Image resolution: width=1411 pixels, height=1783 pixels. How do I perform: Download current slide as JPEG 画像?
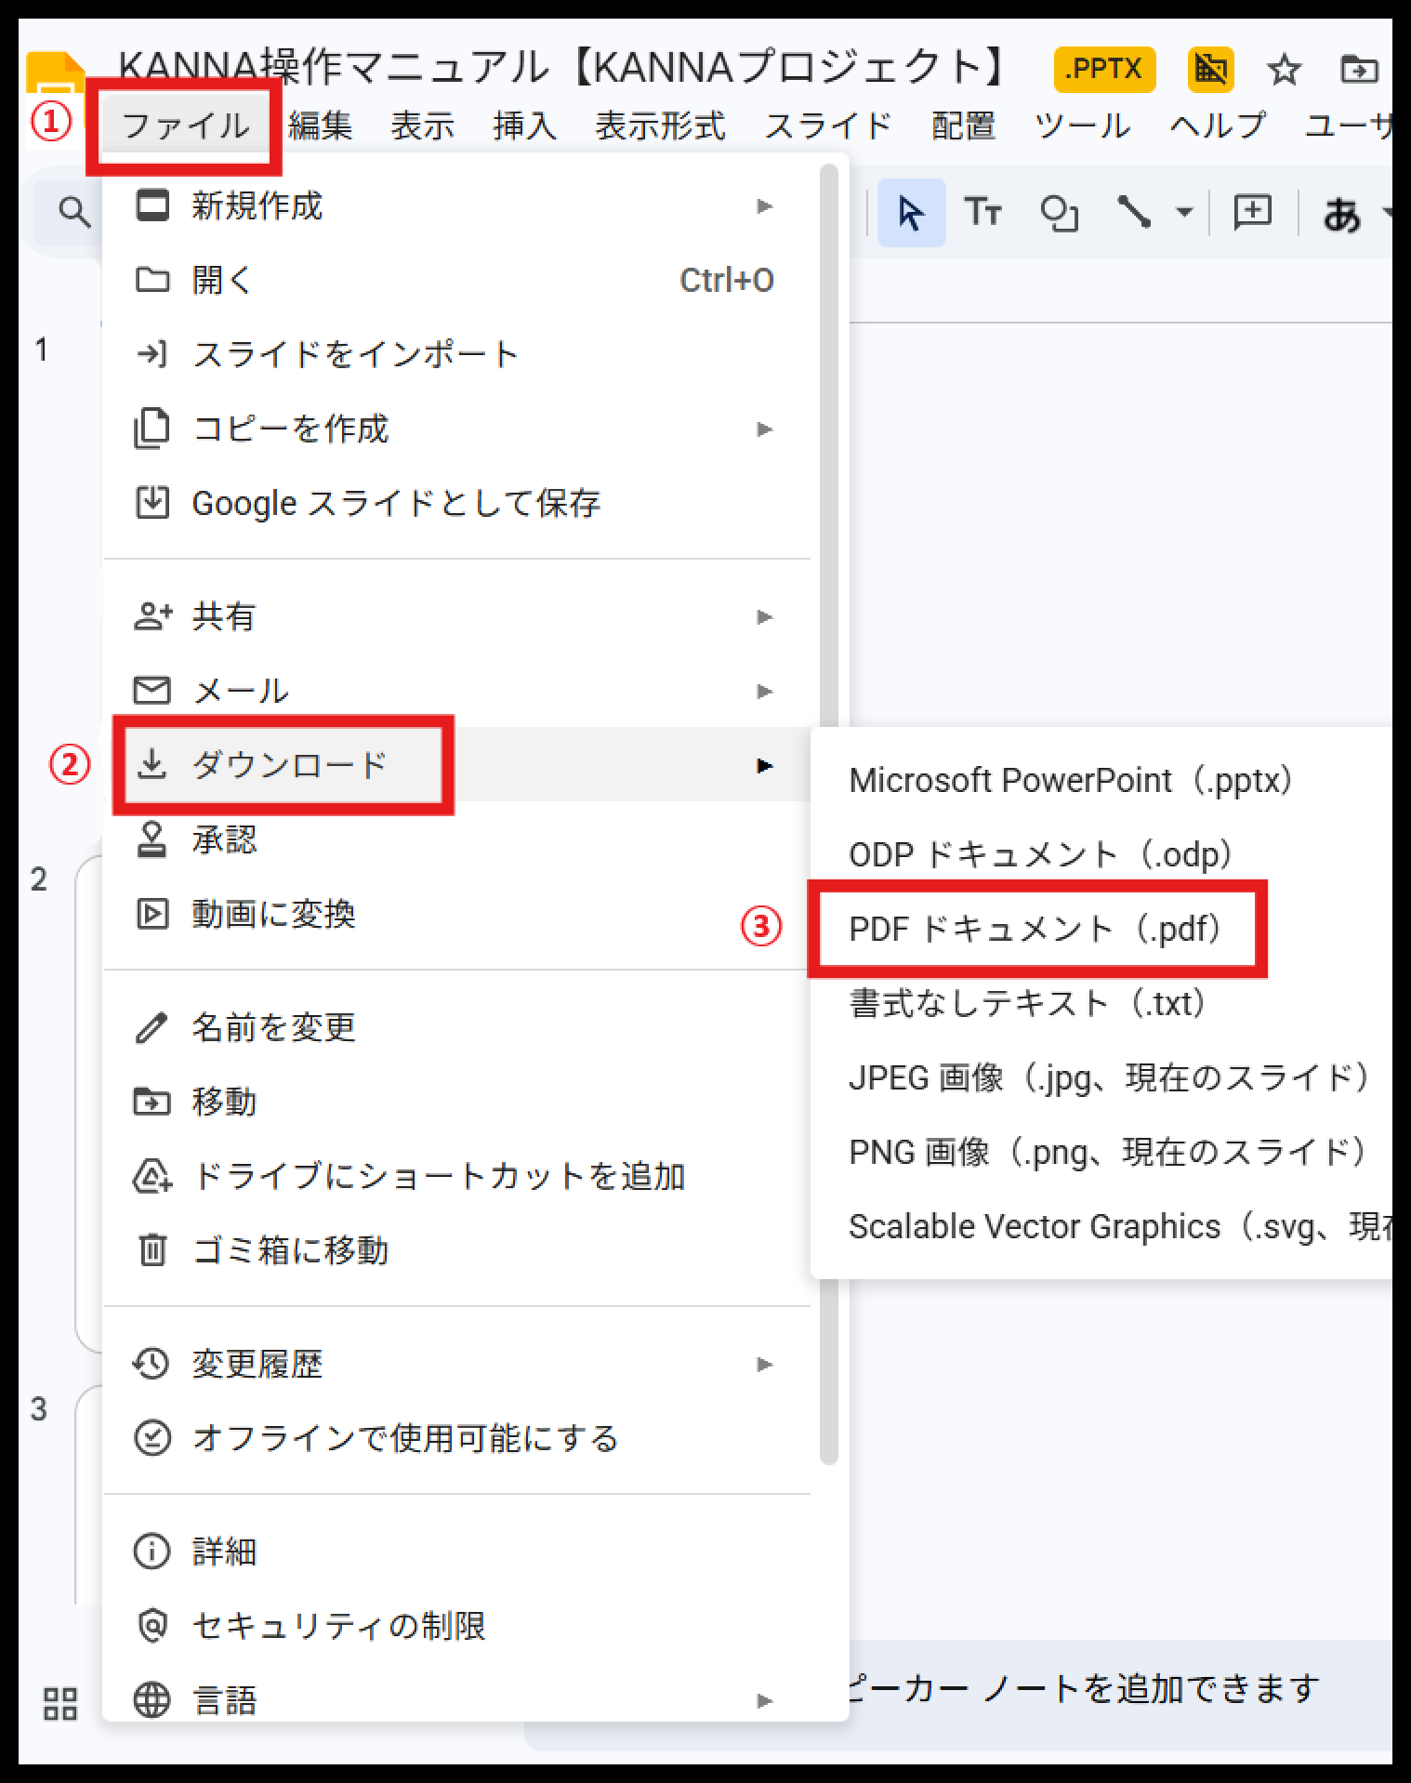pyautogui.click(x=1101, y=1077)
